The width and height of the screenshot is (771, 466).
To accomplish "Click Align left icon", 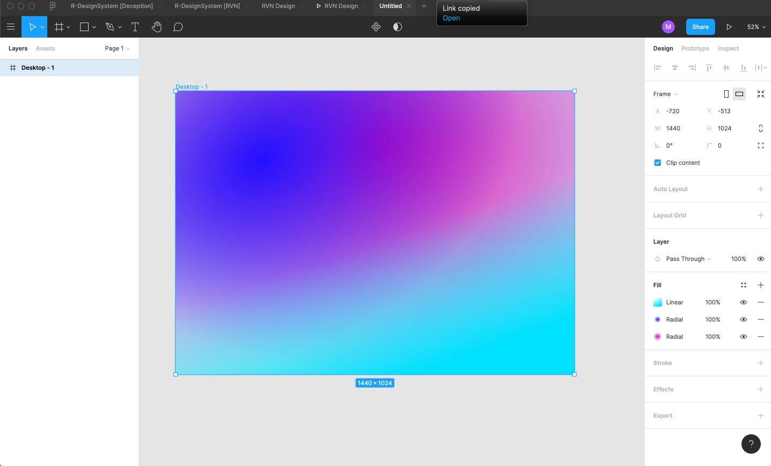I will [x=658, y=68].
